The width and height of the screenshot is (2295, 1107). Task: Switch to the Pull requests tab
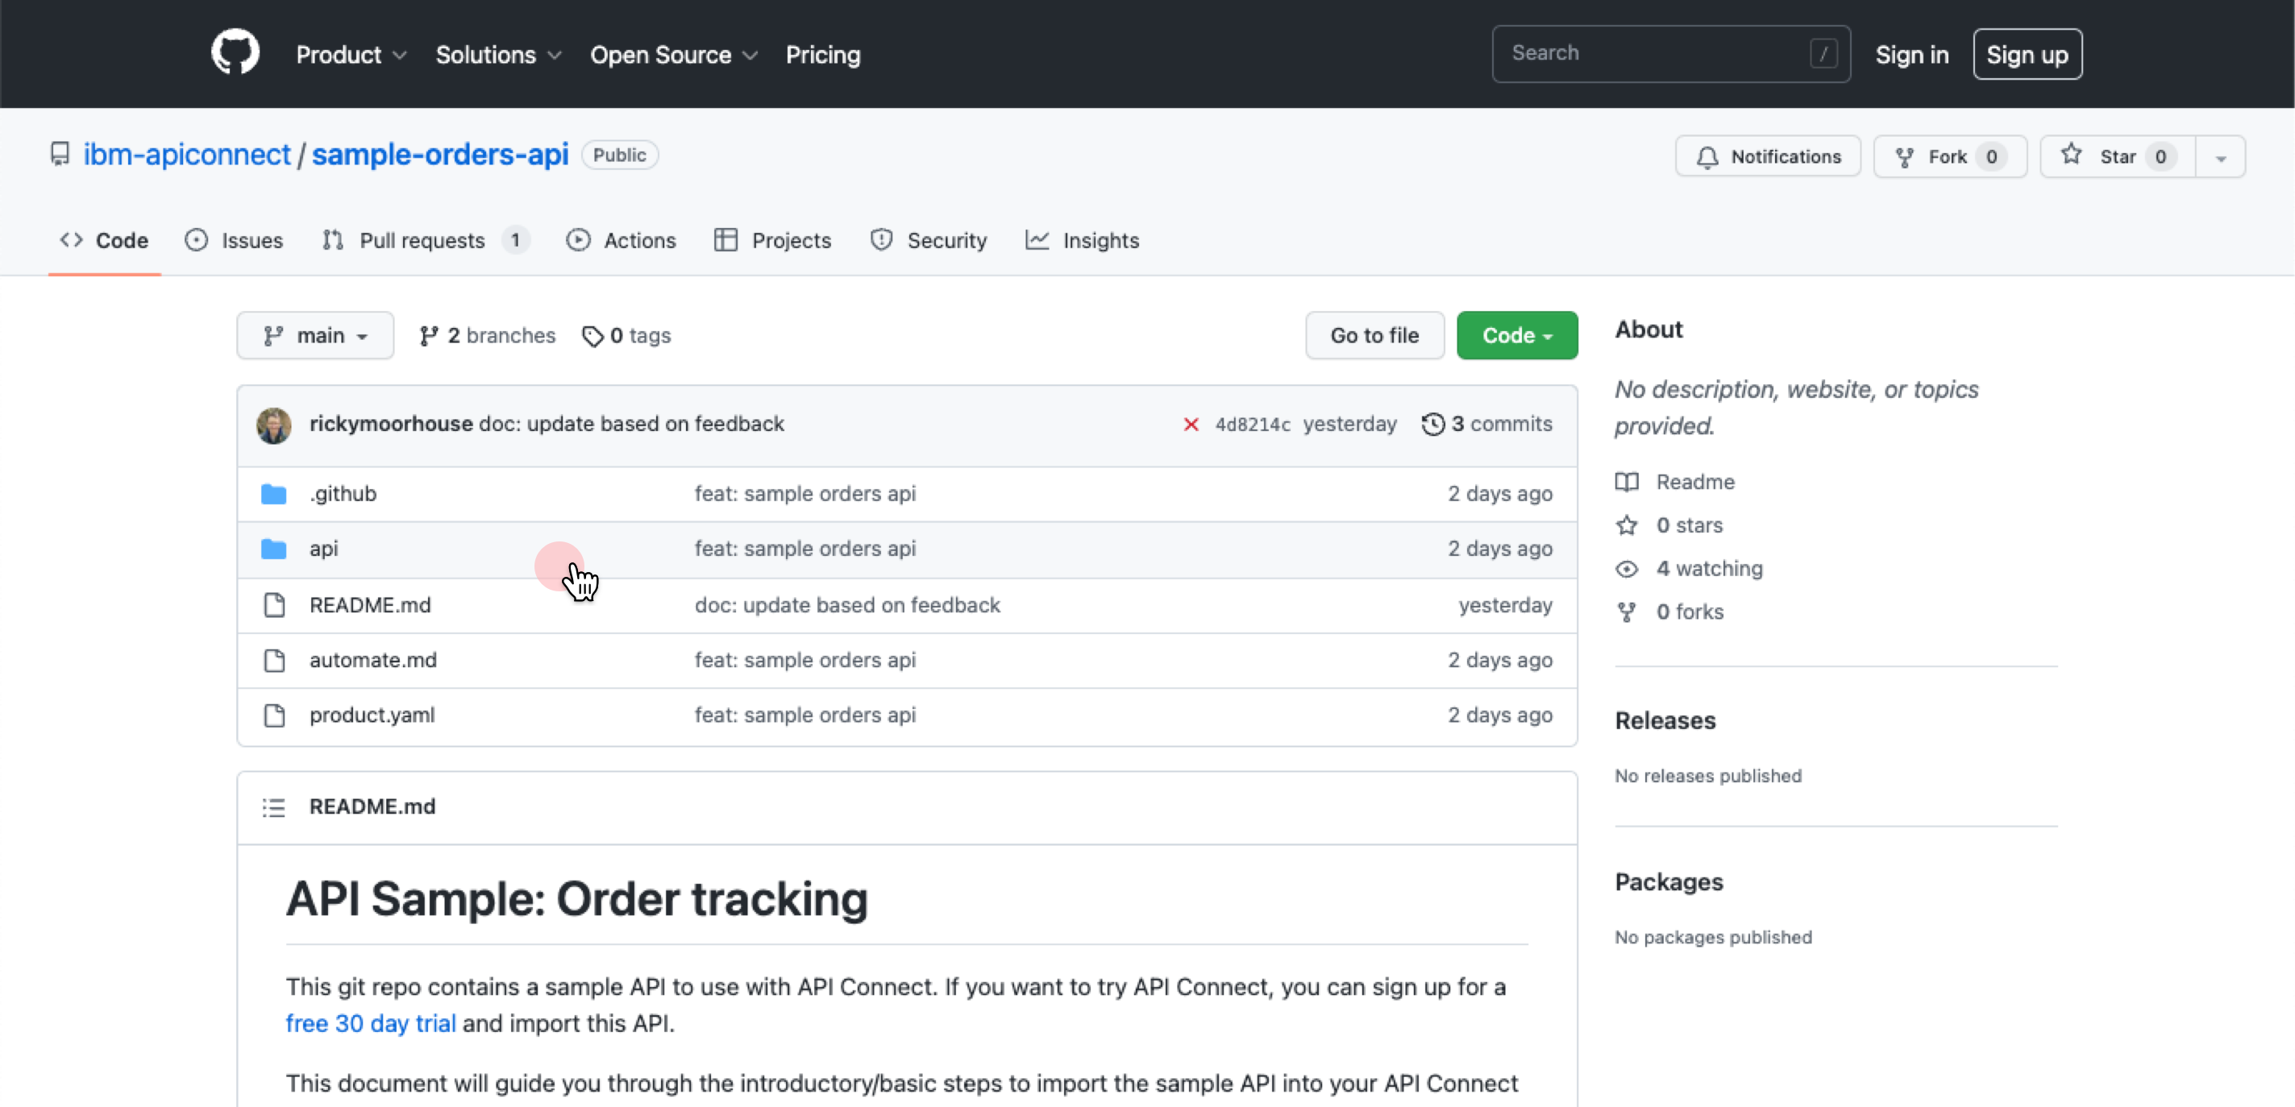click(x=422, y=240)
